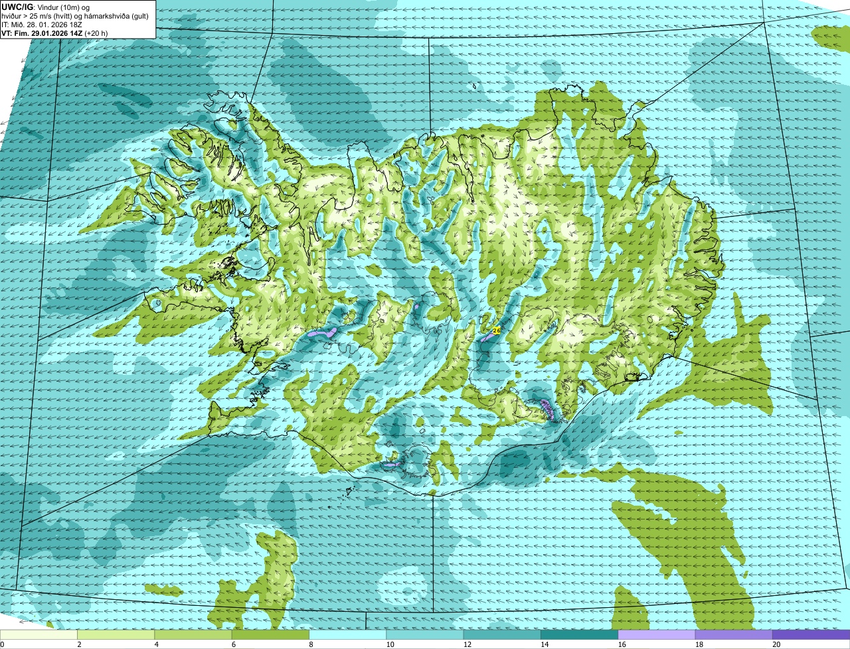Click the legend swatch between 10 and 12
The image size is (850, 649).
pos(425,634)
